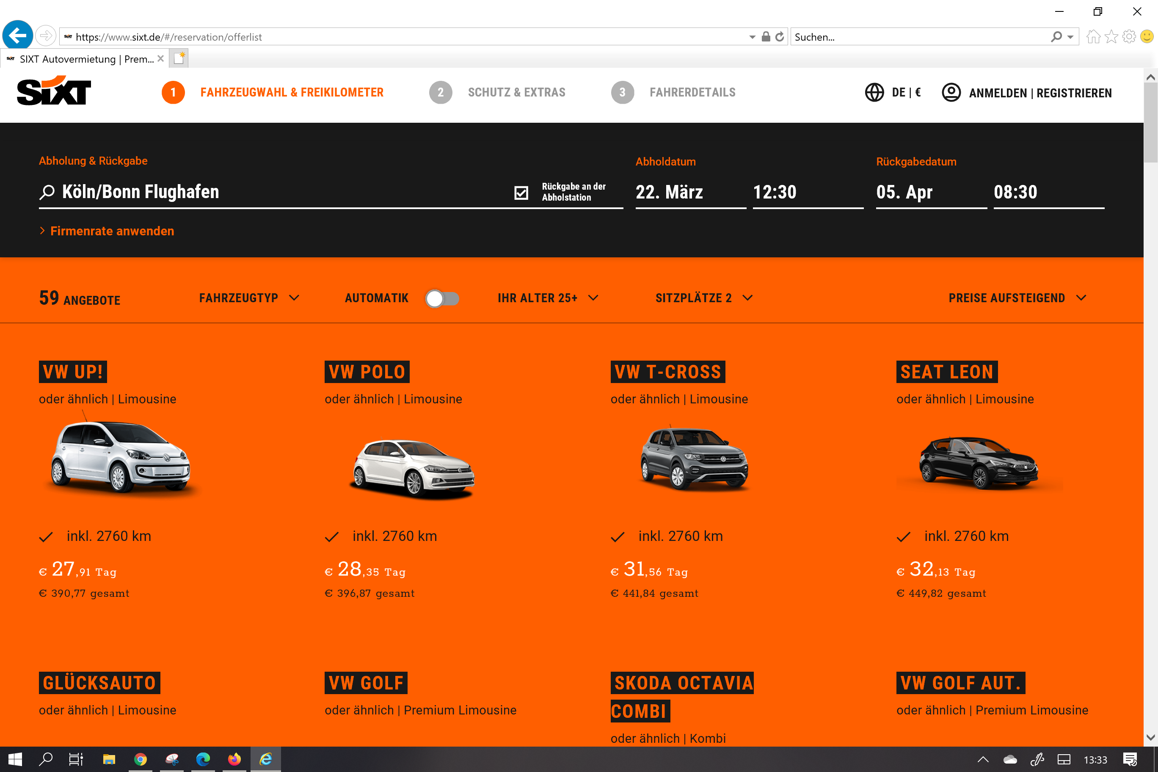
Task: Click the pickup time 12:30
Action: pos(808,192)
